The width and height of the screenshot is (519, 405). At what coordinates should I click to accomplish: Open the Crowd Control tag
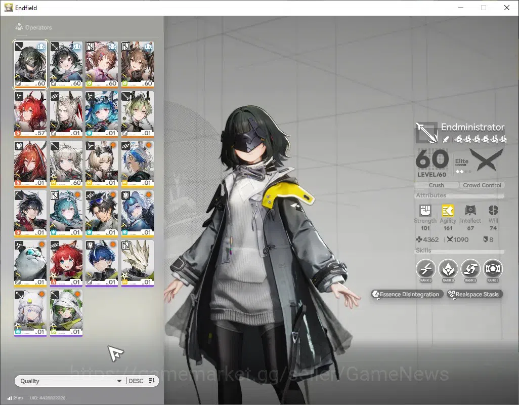coord(482,185)
